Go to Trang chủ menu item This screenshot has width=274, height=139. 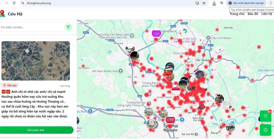pyautogui.click(x=237, y=14)
